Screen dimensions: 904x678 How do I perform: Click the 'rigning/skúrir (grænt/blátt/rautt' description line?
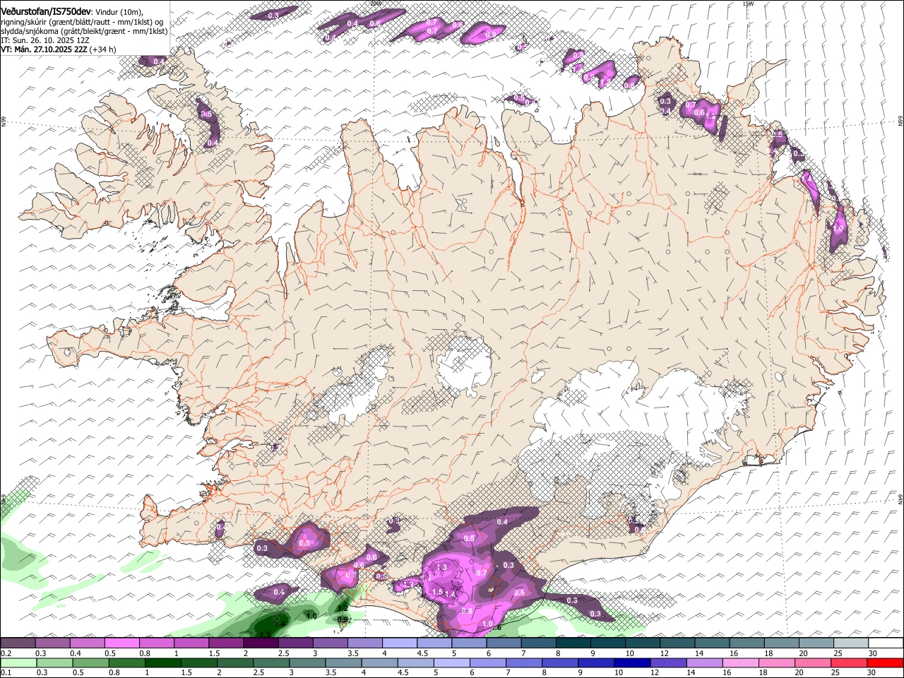pos(82,22)
